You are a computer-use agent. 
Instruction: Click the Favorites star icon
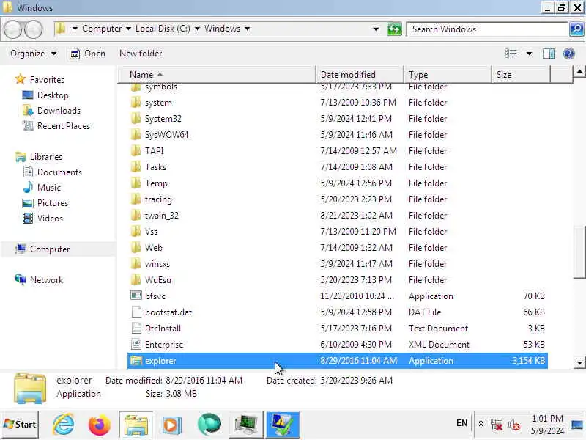click(x=20, y=79)
